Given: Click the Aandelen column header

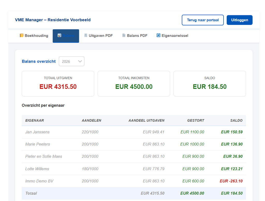Looking at the screenshot, I should pos(91,120).
